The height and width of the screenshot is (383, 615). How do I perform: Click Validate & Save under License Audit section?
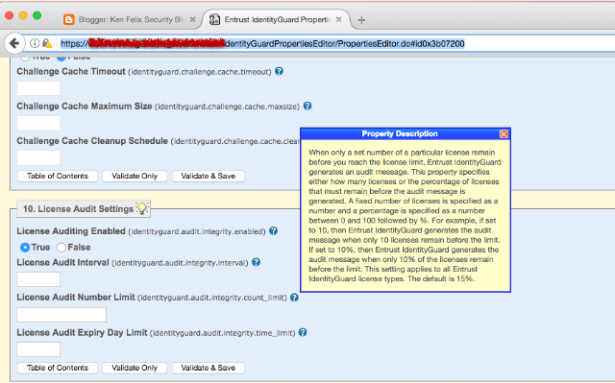click(x=209, y=368)
